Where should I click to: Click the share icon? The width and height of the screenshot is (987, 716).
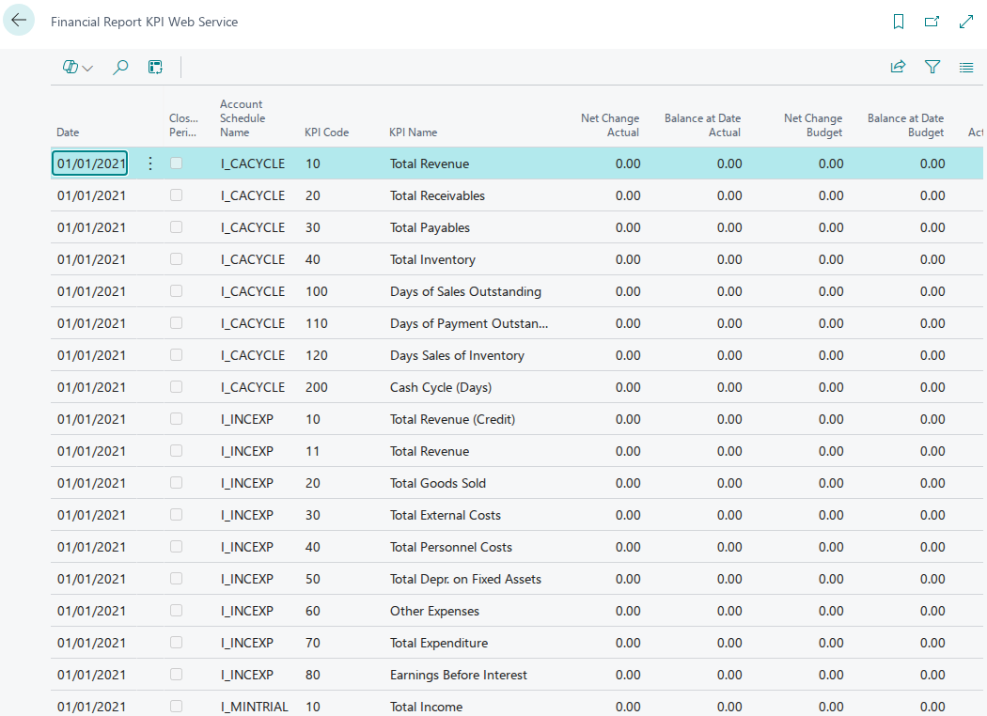(899, 67)
